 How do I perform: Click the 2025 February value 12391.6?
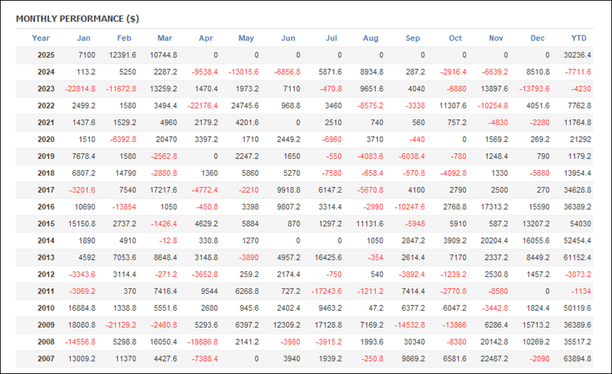[x=122, y=55]
